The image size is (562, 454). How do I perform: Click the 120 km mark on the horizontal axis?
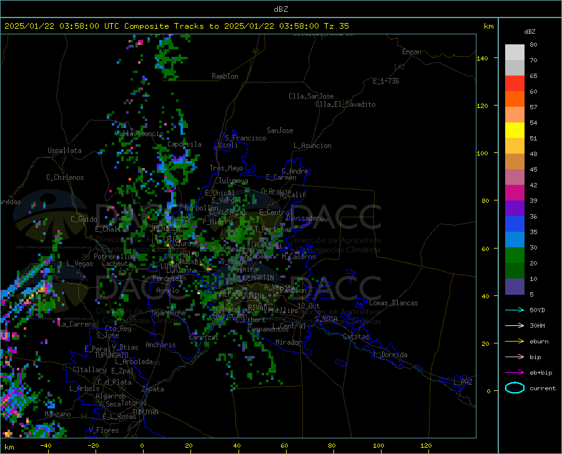(426, 445)
